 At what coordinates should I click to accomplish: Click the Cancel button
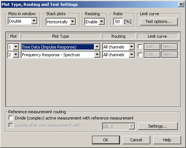tap(136, 140)
